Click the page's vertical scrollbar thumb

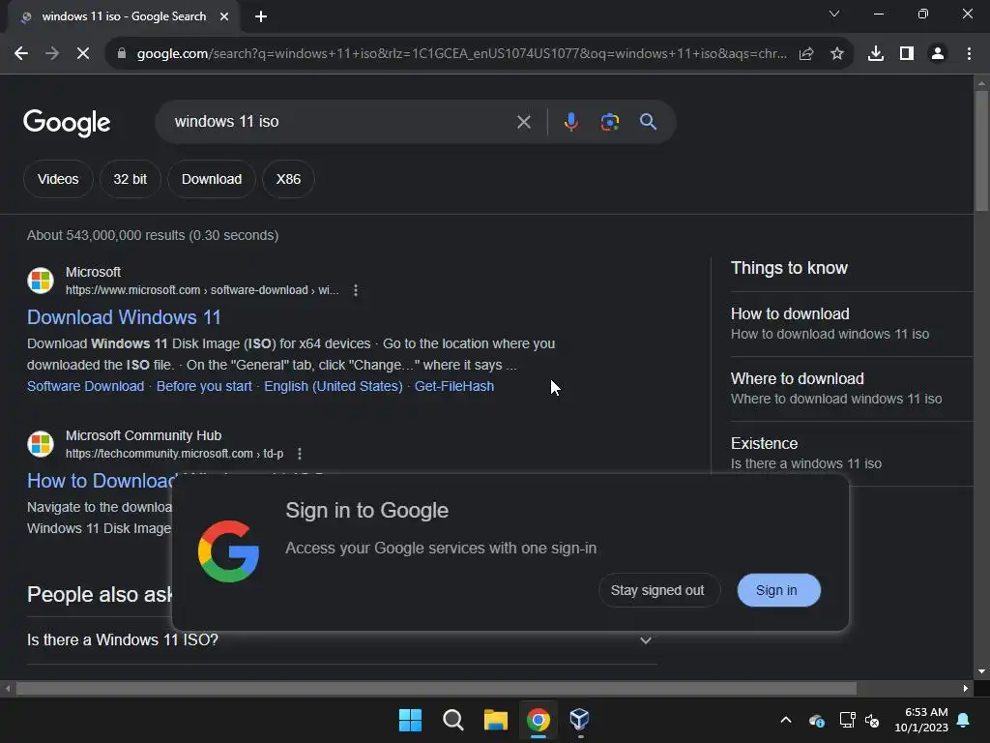(981, 150)
